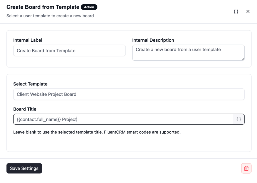Delete this action with the red trash icon
The height and width of the screenshot is (183, 257).
tap(246, 168)
